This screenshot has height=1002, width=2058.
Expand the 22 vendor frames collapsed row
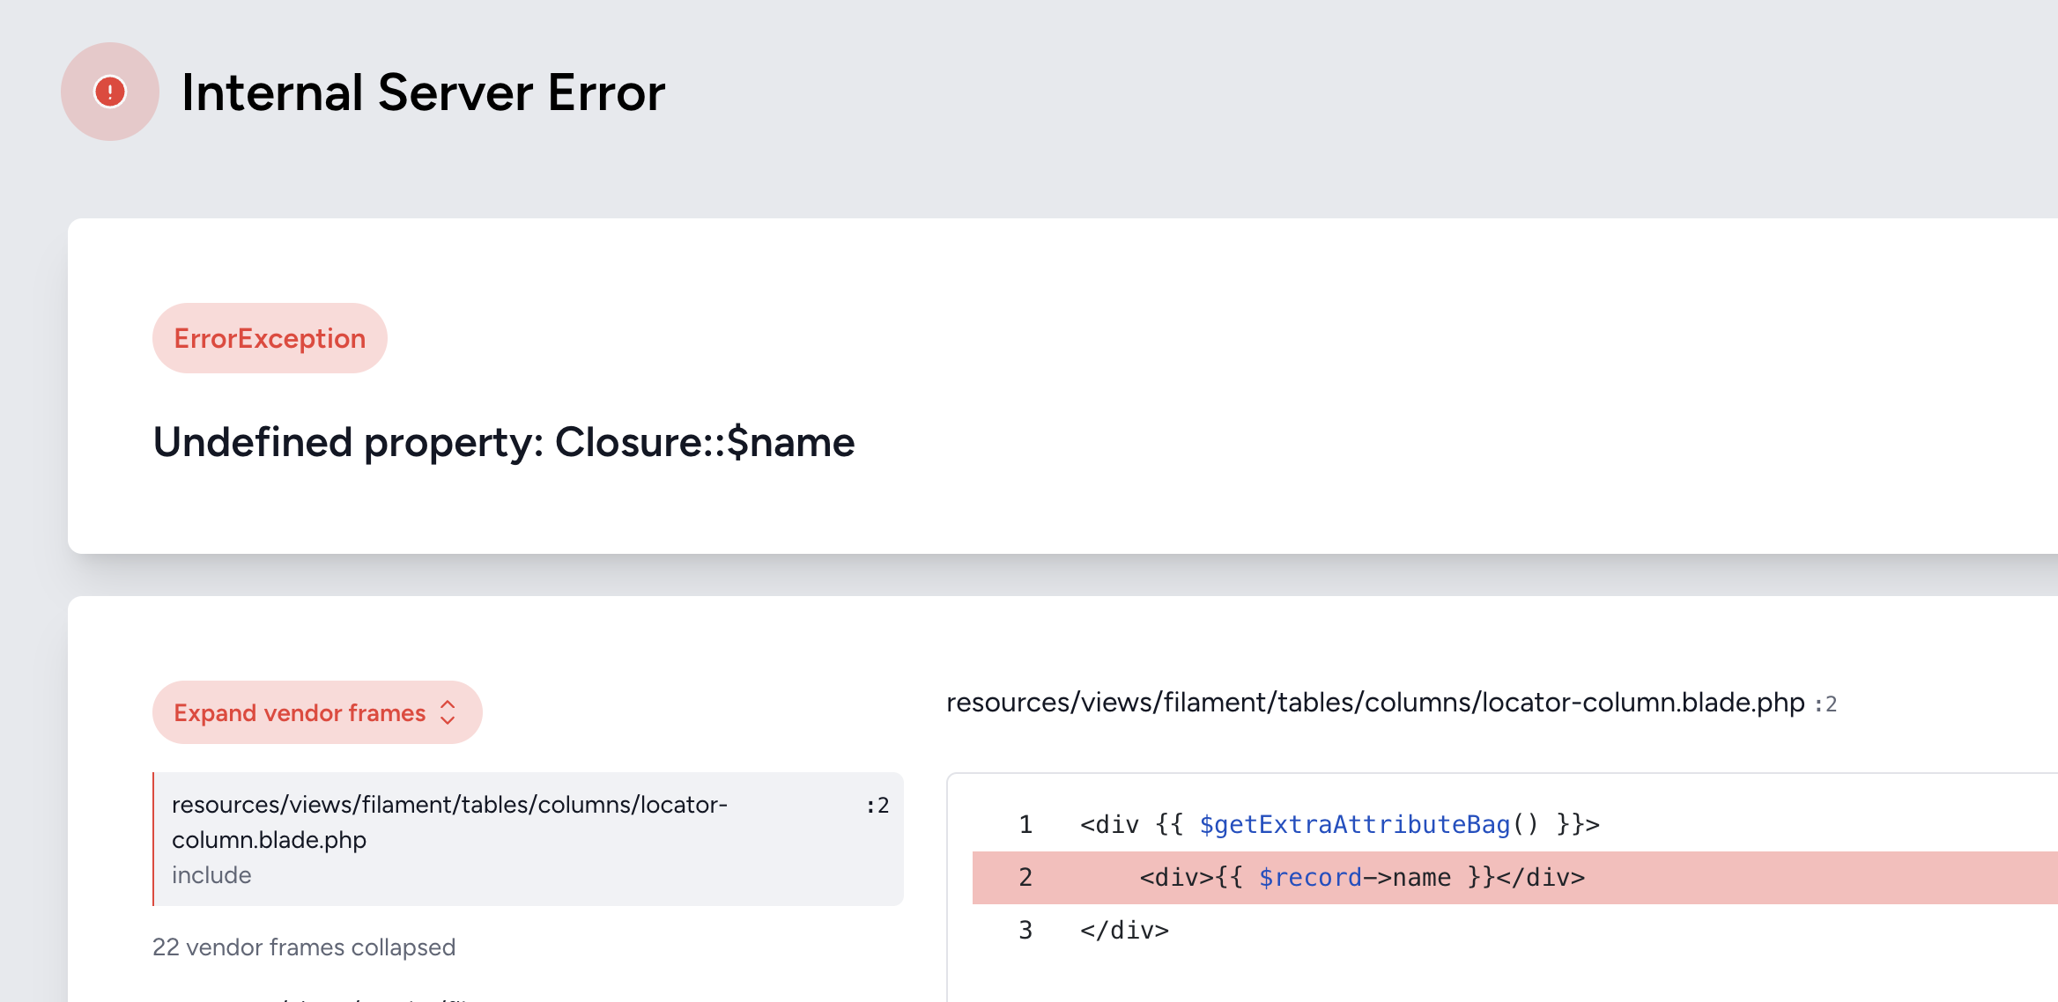pos(304,947)
